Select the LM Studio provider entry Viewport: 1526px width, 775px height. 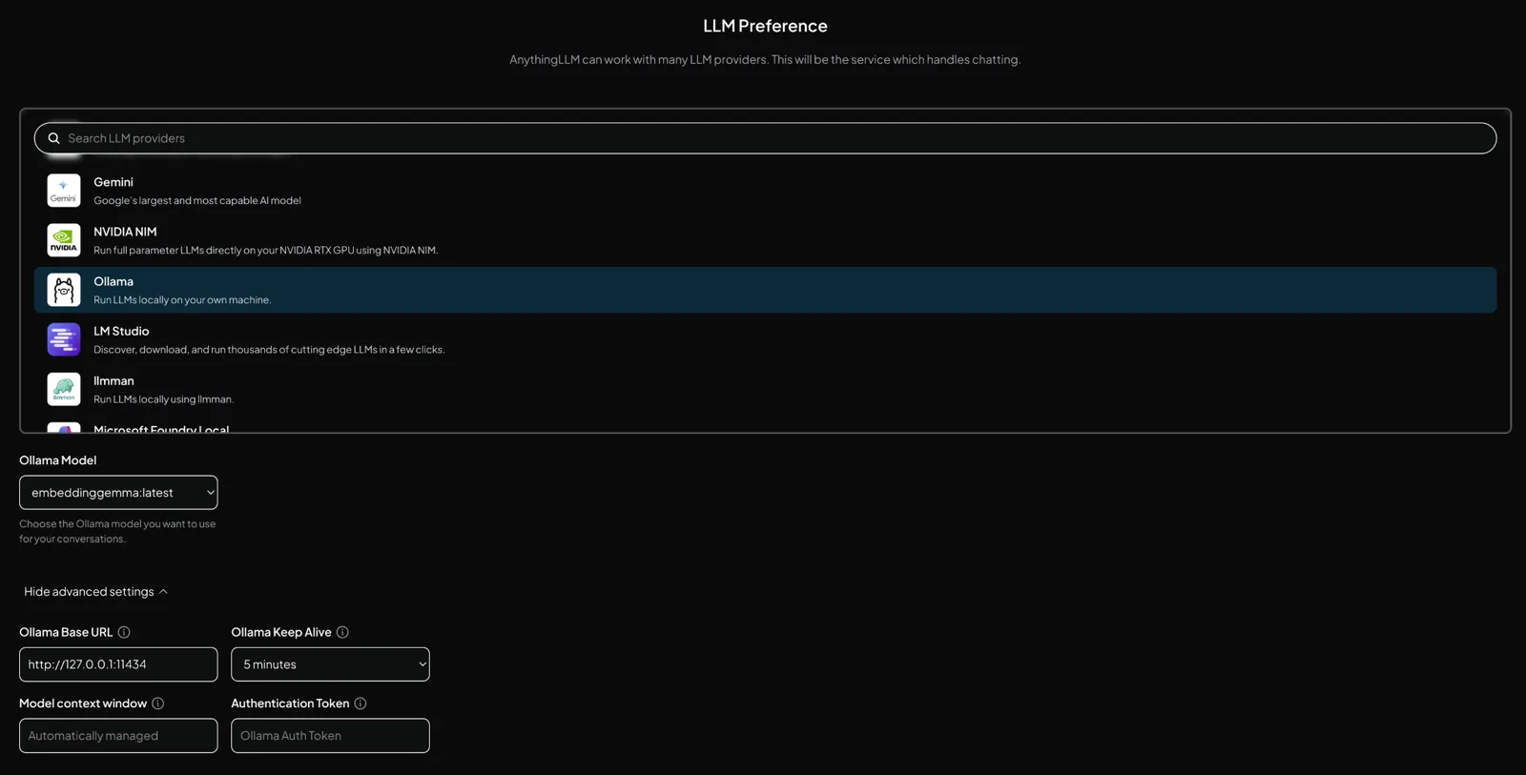tap(765, 339)
